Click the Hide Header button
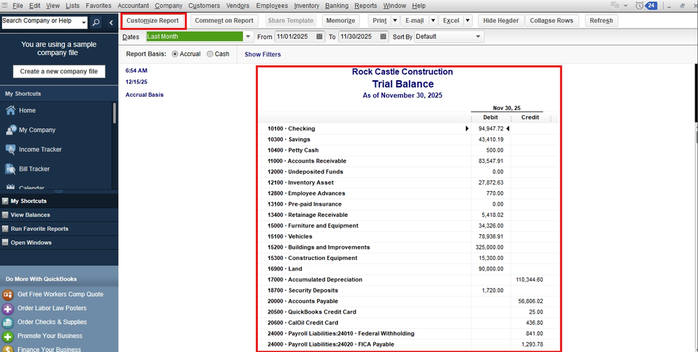This screenshot has width=698, height=352. pyautogui.click(x=501, y=20)
